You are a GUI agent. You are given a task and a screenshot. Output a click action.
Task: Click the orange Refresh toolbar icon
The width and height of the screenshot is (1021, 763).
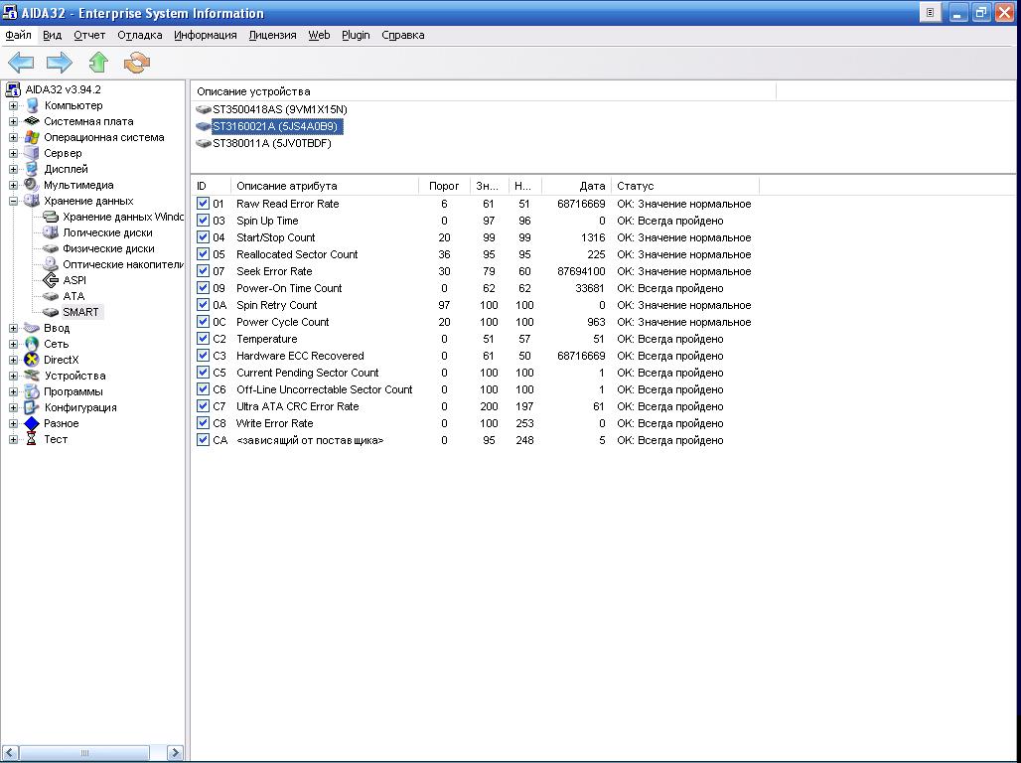137,63
